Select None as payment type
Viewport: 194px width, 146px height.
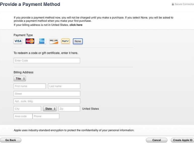[78, 41]
